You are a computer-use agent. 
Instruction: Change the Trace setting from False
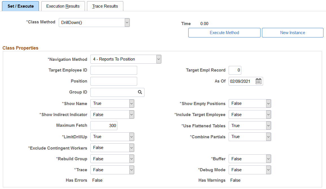pos(131,170)
